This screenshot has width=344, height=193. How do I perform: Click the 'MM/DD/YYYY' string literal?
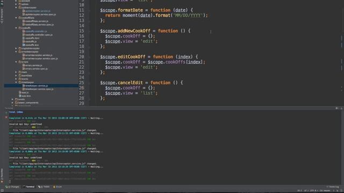(x=188, y=16)
